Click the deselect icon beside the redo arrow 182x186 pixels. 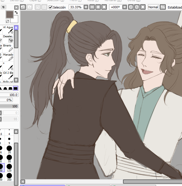(38, 7)
